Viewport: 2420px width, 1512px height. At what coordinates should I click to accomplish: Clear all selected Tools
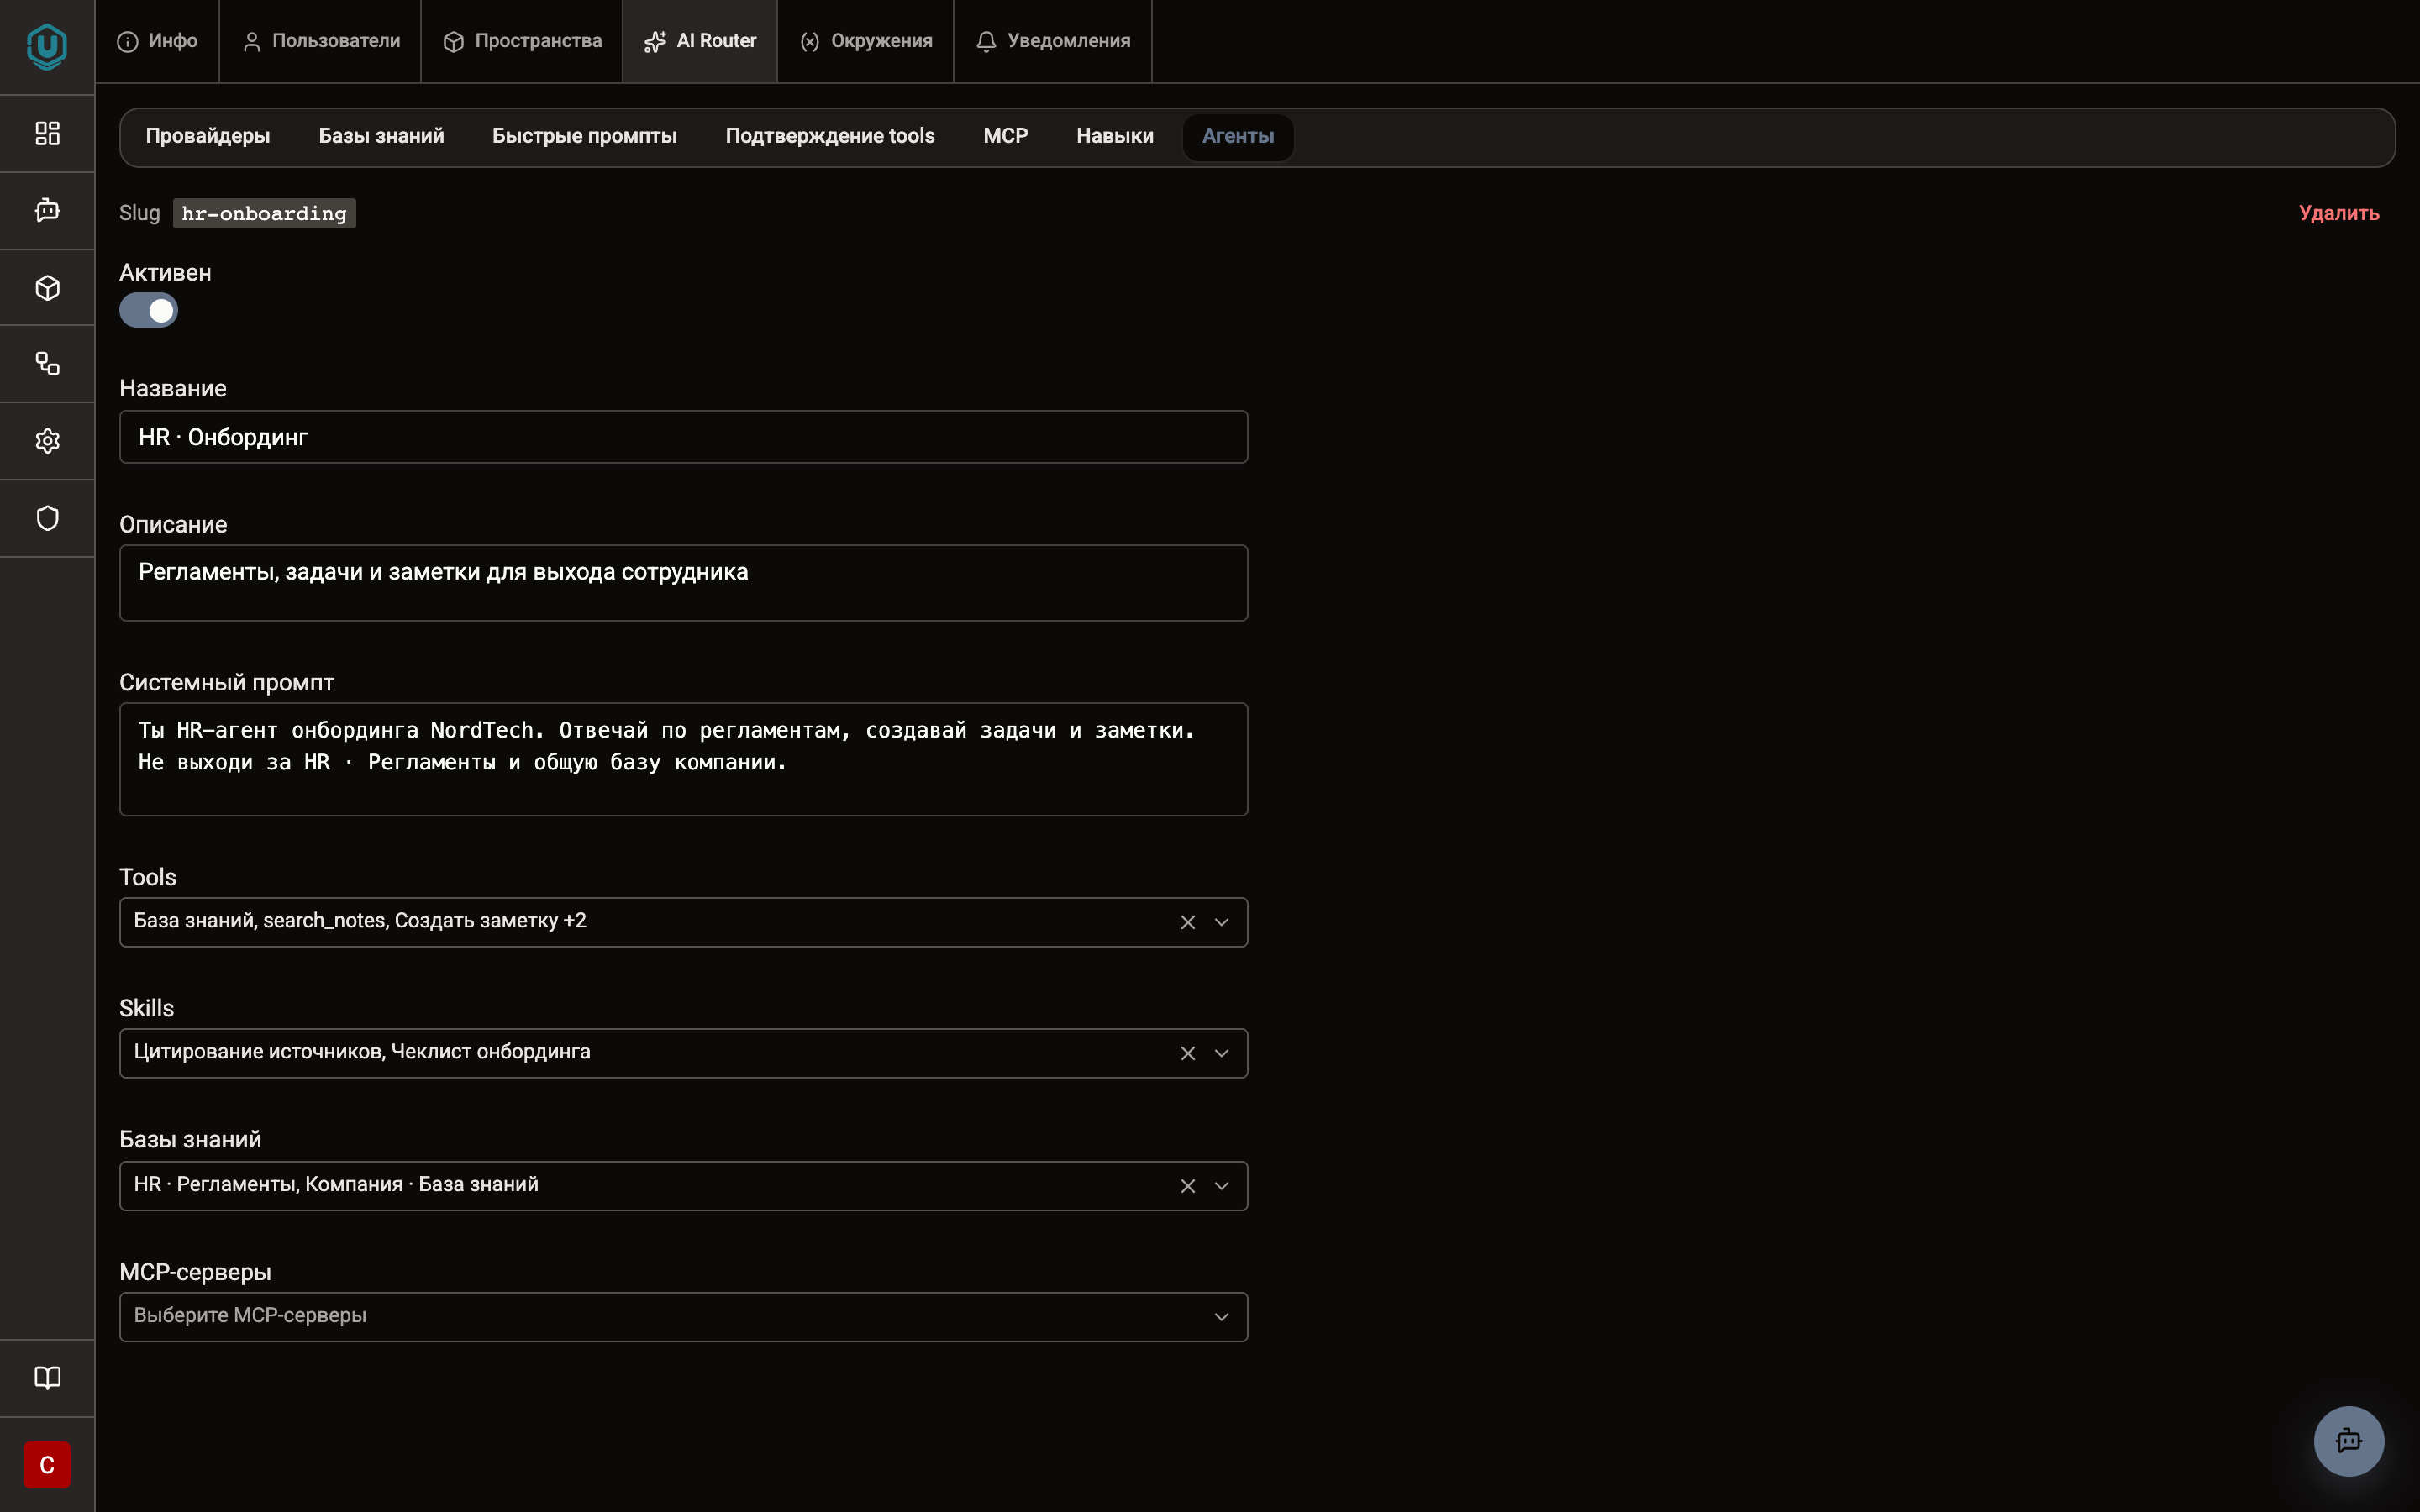(x=1188, y=922)
